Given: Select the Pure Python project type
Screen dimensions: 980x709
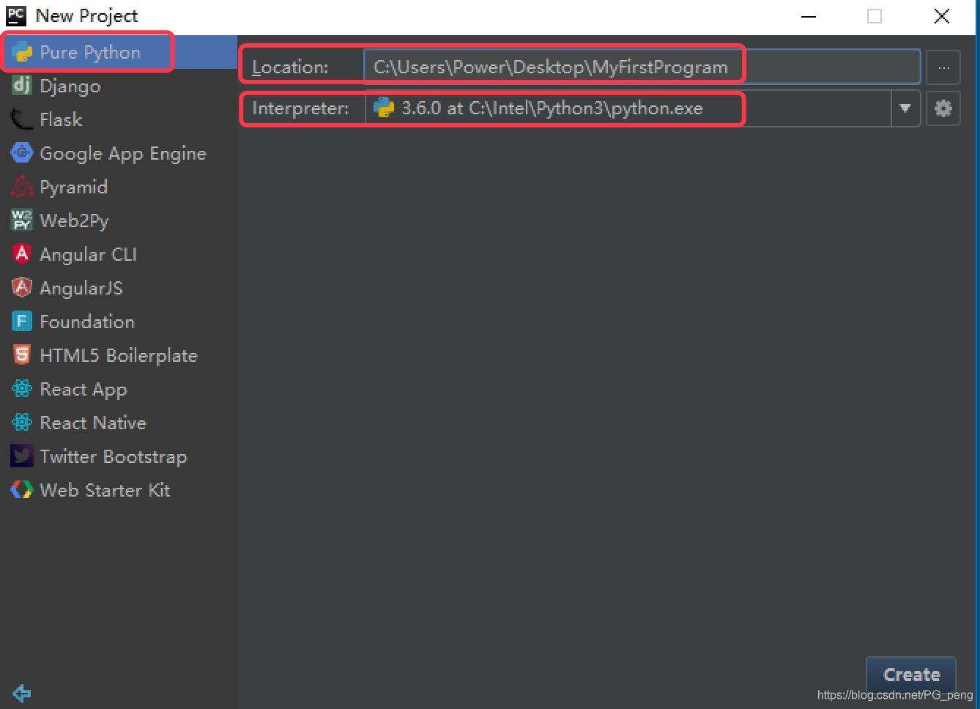Looking at the screenshot, I should pos(119,52).
